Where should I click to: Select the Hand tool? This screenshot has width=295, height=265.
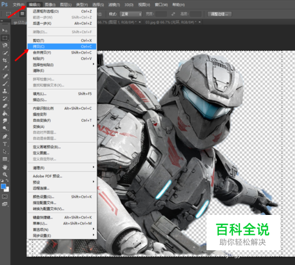pos(5,167)
